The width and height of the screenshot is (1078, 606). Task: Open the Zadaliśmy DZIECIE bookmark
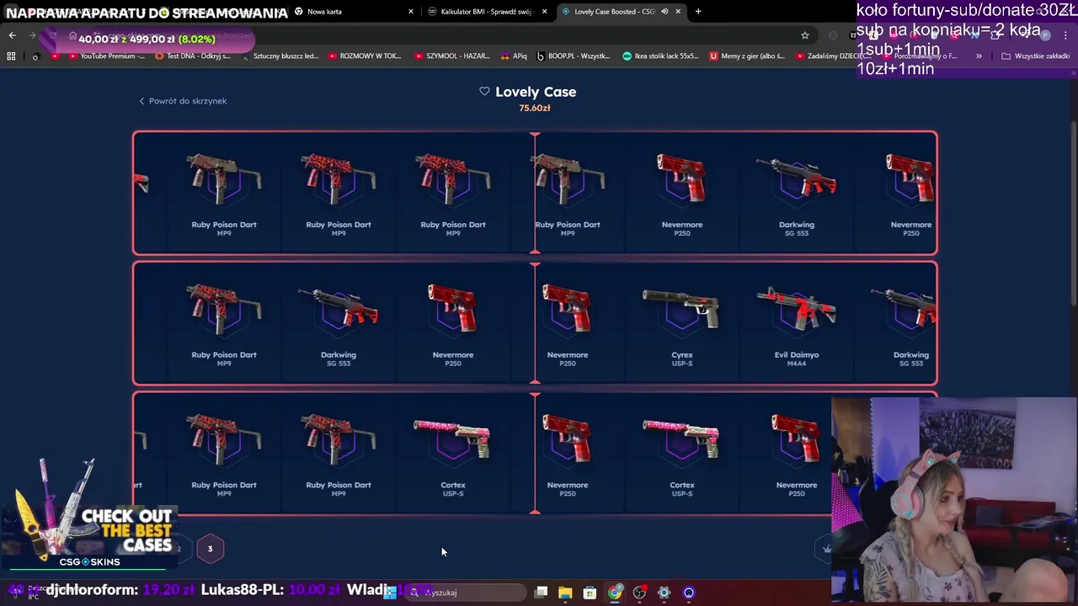tap(834, 56)
